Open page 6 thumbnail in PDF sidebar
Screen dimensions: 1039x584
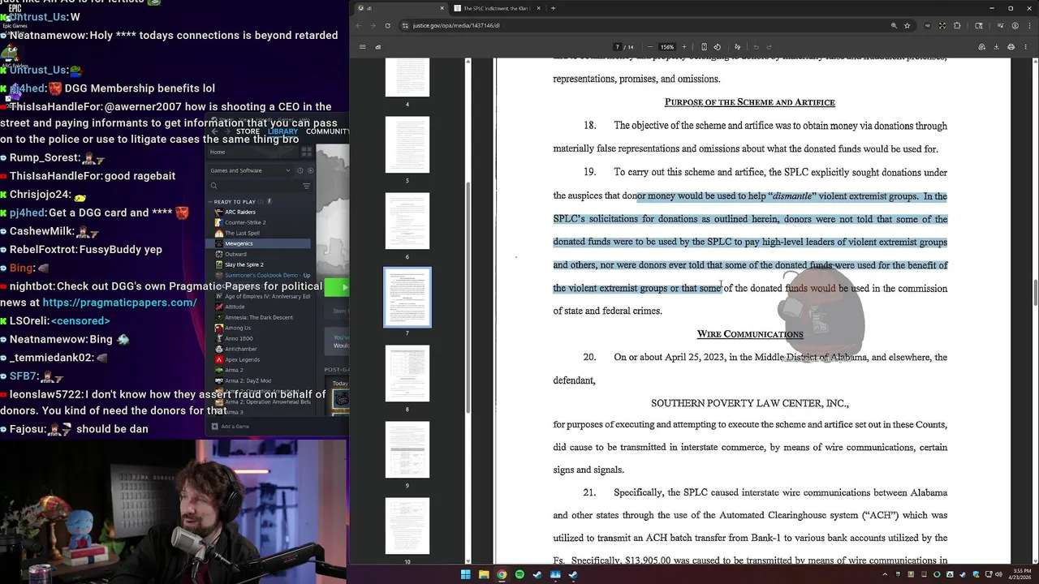407,221
